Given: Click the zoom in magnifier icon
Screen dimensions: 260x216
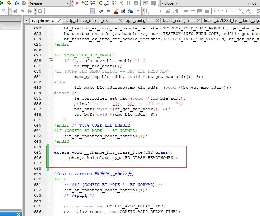Looking at the screenshot, I should (x=241, y=11).
